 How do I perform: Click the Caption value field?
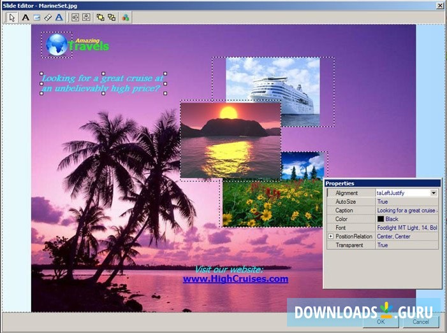click(407, 210)
